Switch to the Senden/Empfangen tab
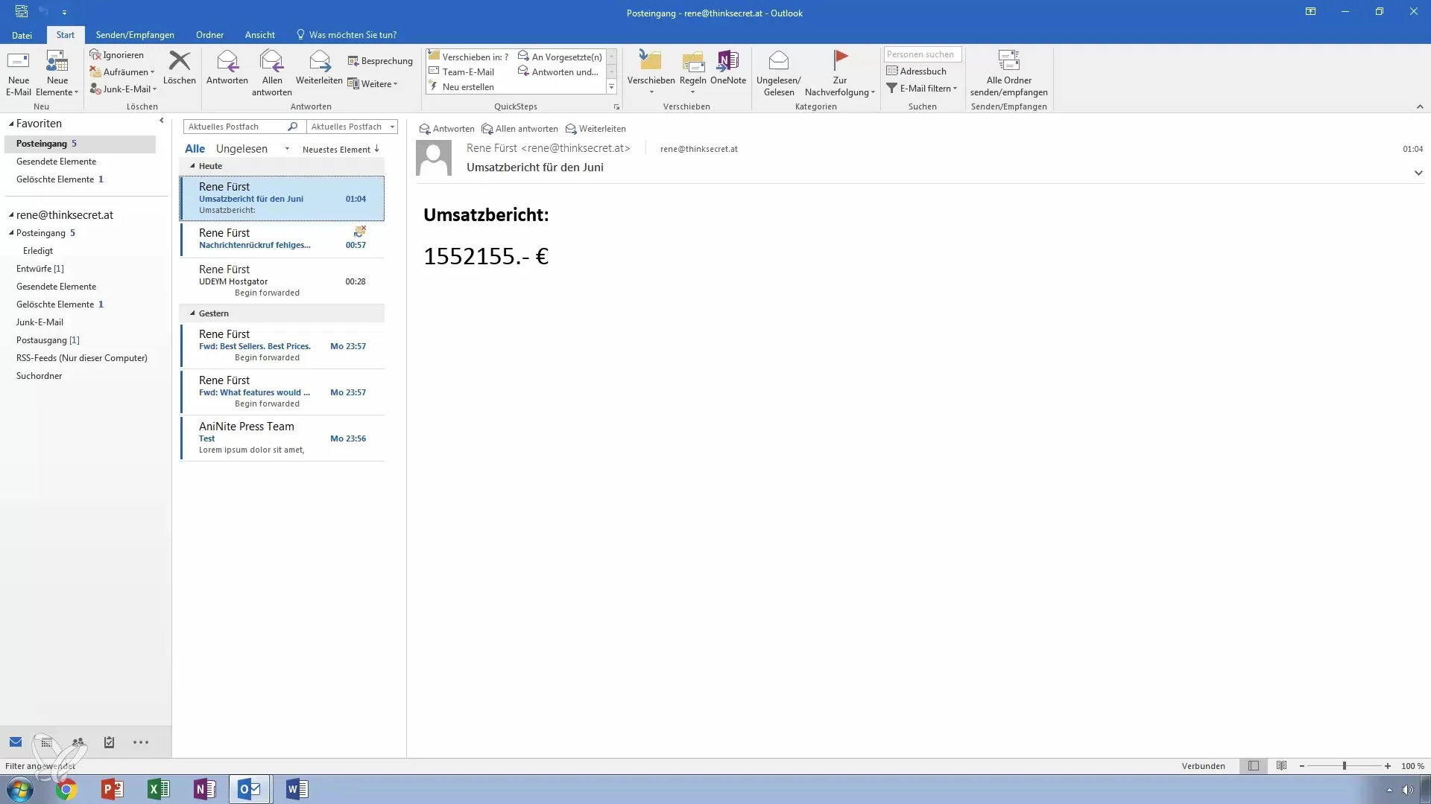This screenshot has height=804, width=1431. coord(135,35)
